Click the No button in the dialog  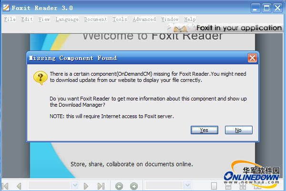[239, 130]
